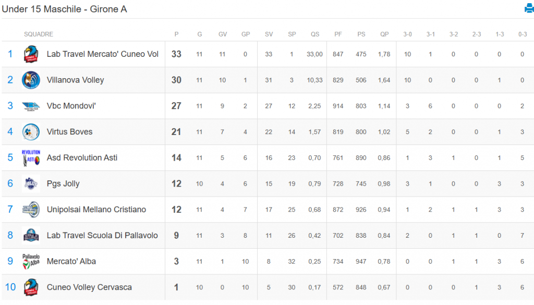Click the print icon at top right
The width and height of the screenshot is (534, 305).
tap(529, 8)
